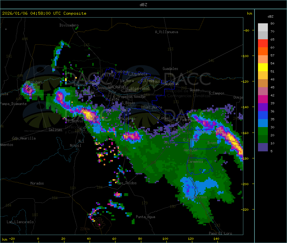This screenshot has height=243, width=287.
Task: Click the Pampa_Diamante label
Action: (13, 104)
